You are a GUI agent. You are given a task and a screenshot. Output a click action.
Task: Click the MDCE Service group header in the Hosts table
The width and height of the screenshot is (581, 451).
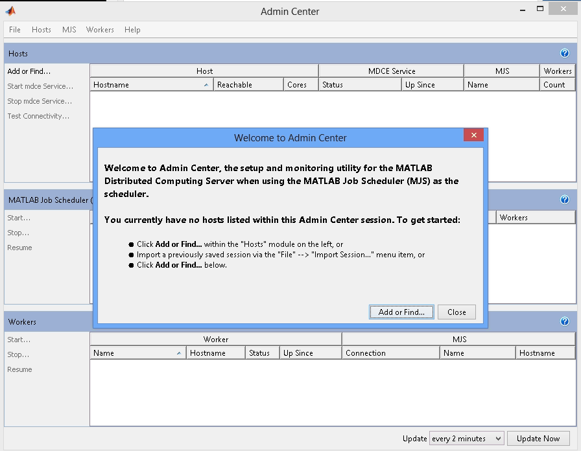tap(391, 71)
